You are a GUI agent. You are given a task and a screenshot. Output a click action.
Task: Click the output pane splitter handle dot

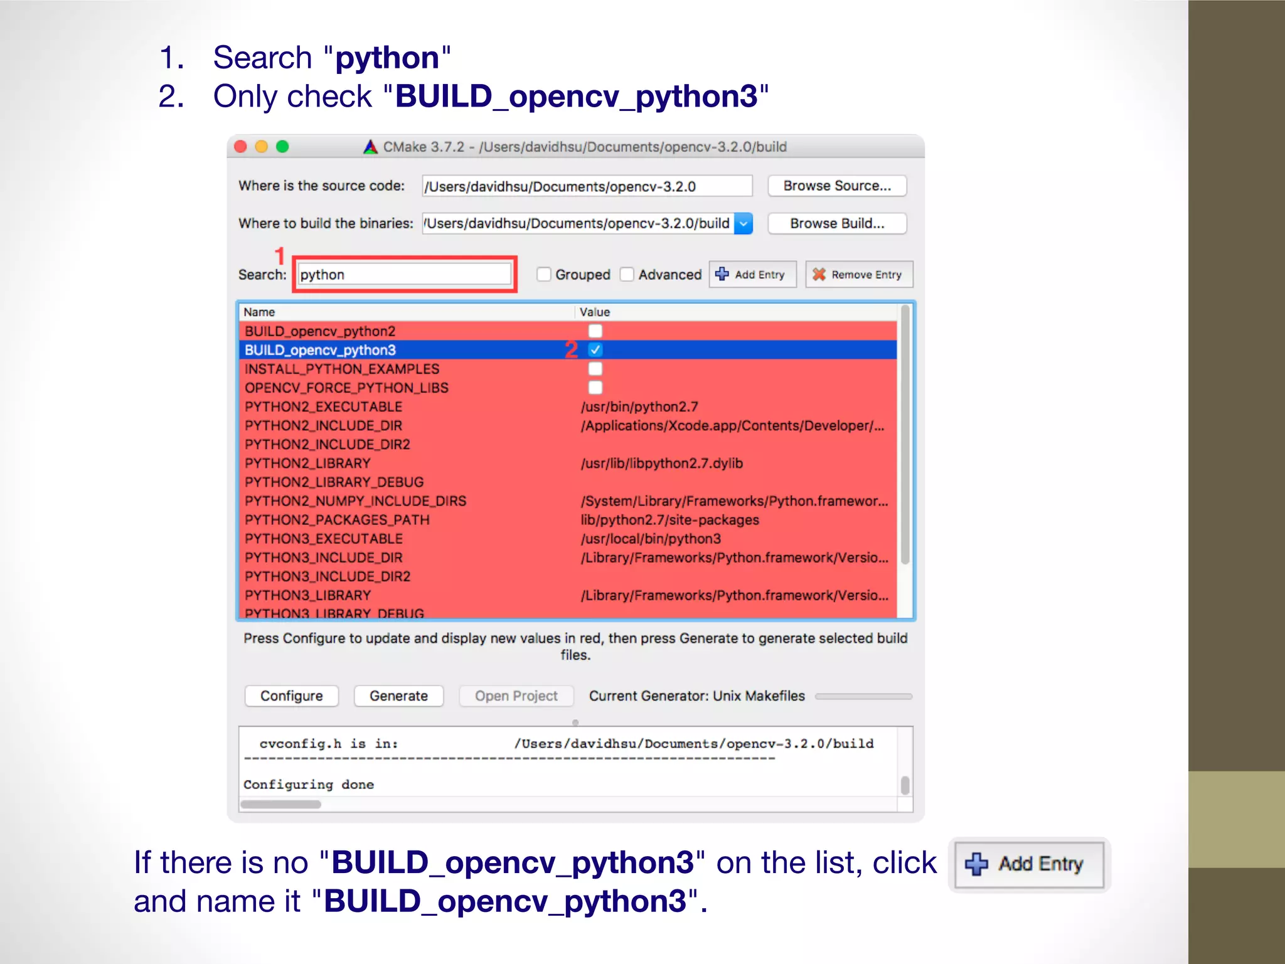pyautogui.click(x=575, y=723)
